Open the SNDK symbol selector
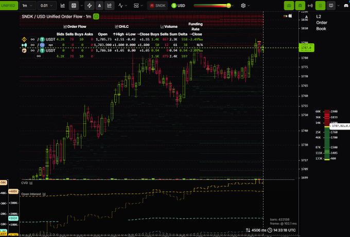 (x=157, y=6)
